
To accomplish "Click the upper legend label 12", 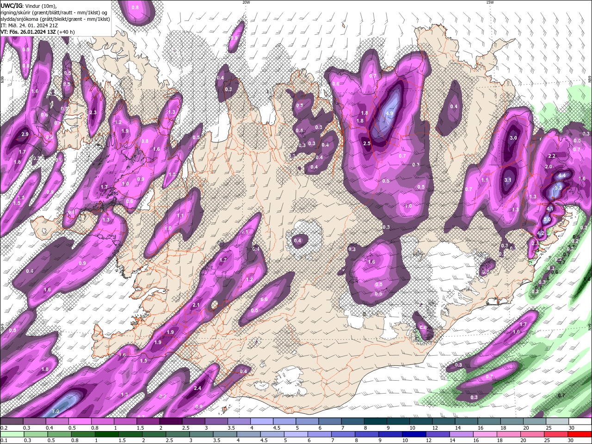I will click(435, 428).
